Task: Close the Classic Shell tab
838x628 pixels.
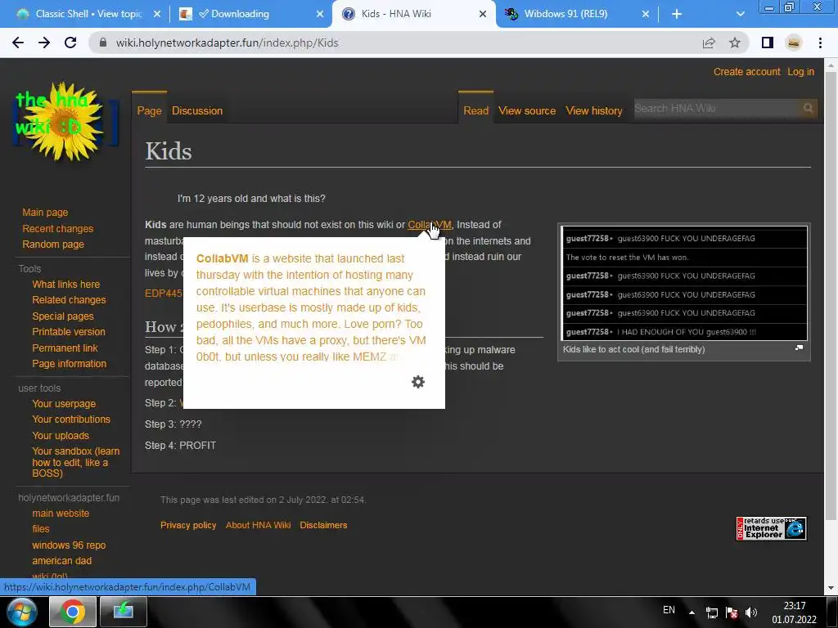Action: pos(157,14)
